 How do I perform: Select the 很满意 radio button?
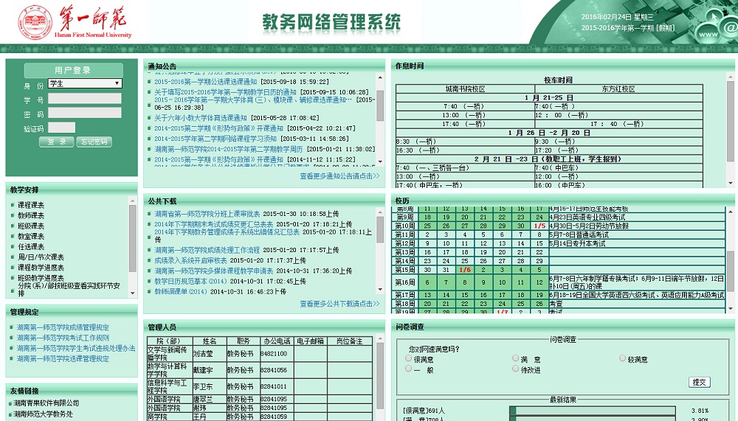pyautogui.click(x=409, y=358)
